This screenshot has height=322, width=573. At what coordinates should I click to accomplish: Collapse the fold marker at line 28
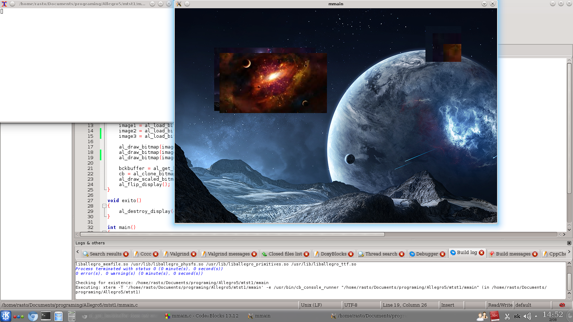click(x=104, y=206)
